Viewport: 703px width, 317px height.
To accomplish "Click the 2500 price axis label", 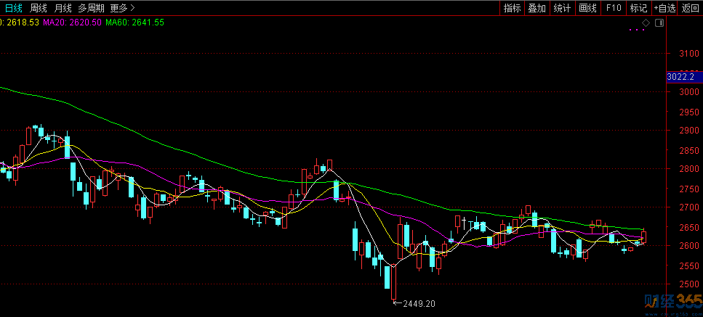I will (689, 284).
